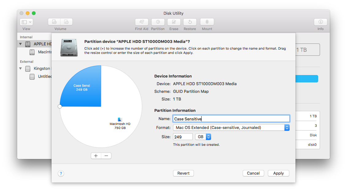
Task: Click the partition Size input field
Action: (183, 137)
